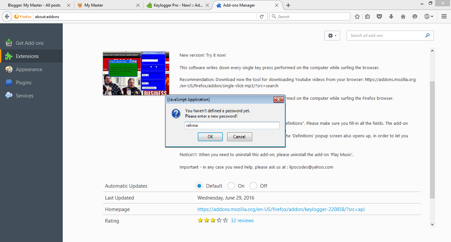Click the date 'Wednesday, June 29, 2016'
The width and height of the screenshot is (451, 242).
[x=226, y=198]
